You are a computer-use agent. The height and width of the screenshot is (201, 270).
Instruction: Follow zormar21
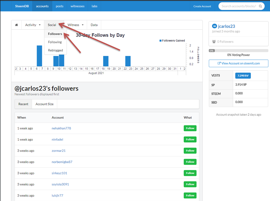click(190, 151)
